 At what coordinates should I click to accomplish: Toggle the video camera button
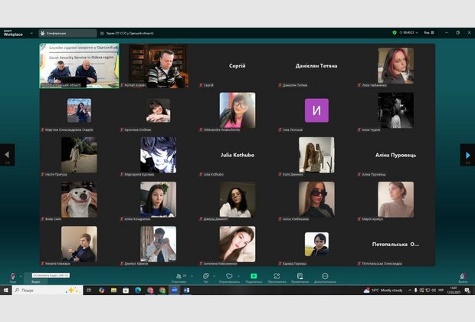click(35, 277)
